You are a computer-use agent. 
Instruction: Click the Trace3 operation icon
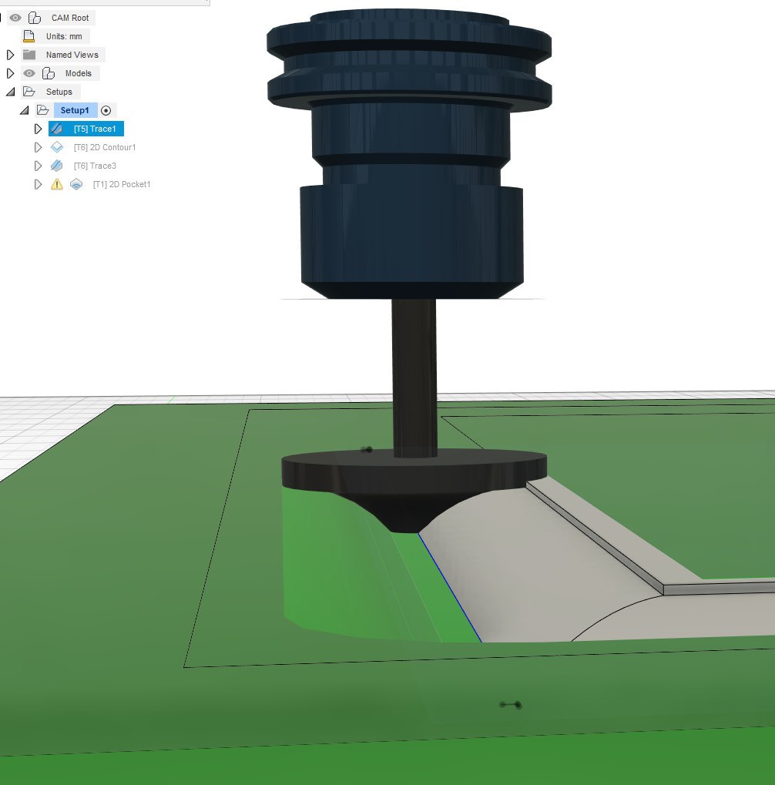[x=57, y=166]
